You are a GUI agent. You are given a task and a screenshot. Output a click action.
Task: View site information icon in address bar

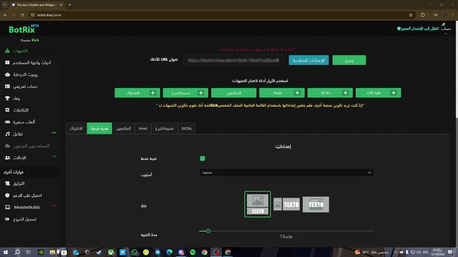pyautogui.click(x=33, y=15)
